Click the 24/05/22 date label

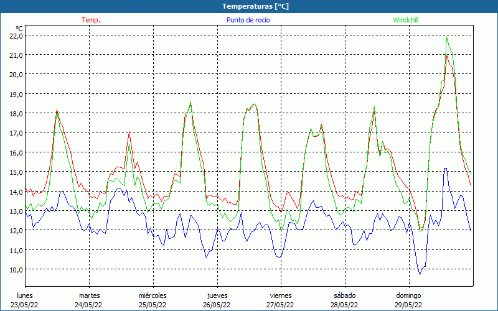click(88, 305)
